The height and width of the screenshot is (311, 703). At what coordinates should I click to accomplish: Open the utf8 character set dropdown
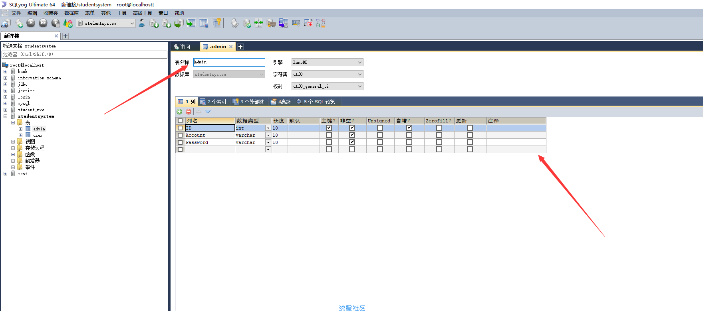point(359,74)
